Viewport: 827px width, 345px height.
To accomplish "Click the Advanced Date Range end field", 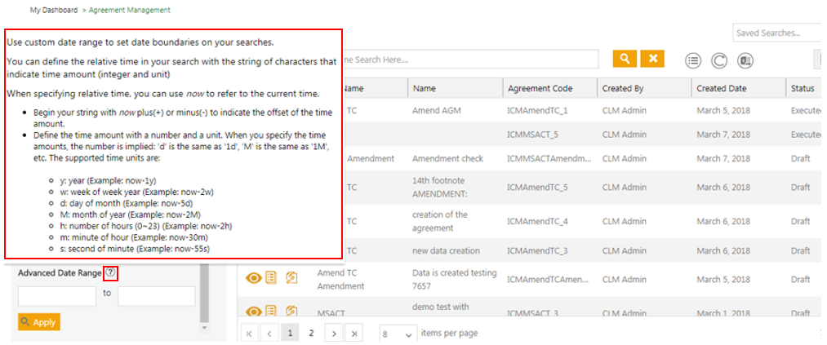I will pyautogui.click(x=157, y=296).
